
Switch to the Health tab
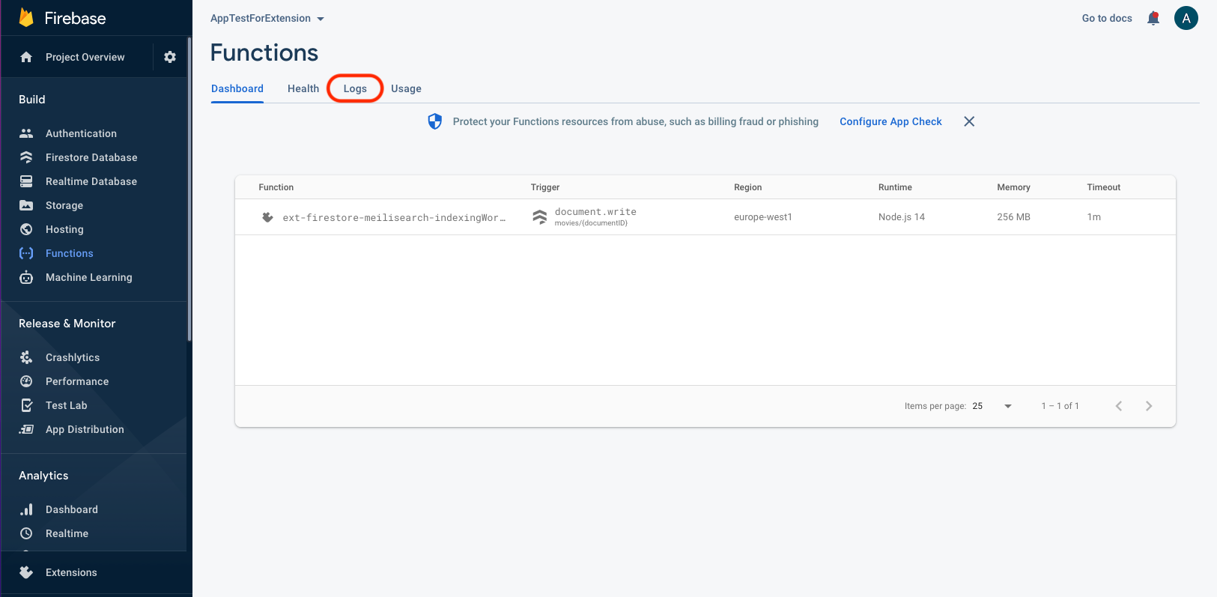(303, 88)
